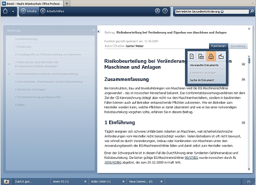Viewport: 256px width, 185px height.
Task: Open the Maier KG (1) collection tab
Action: 61,182
